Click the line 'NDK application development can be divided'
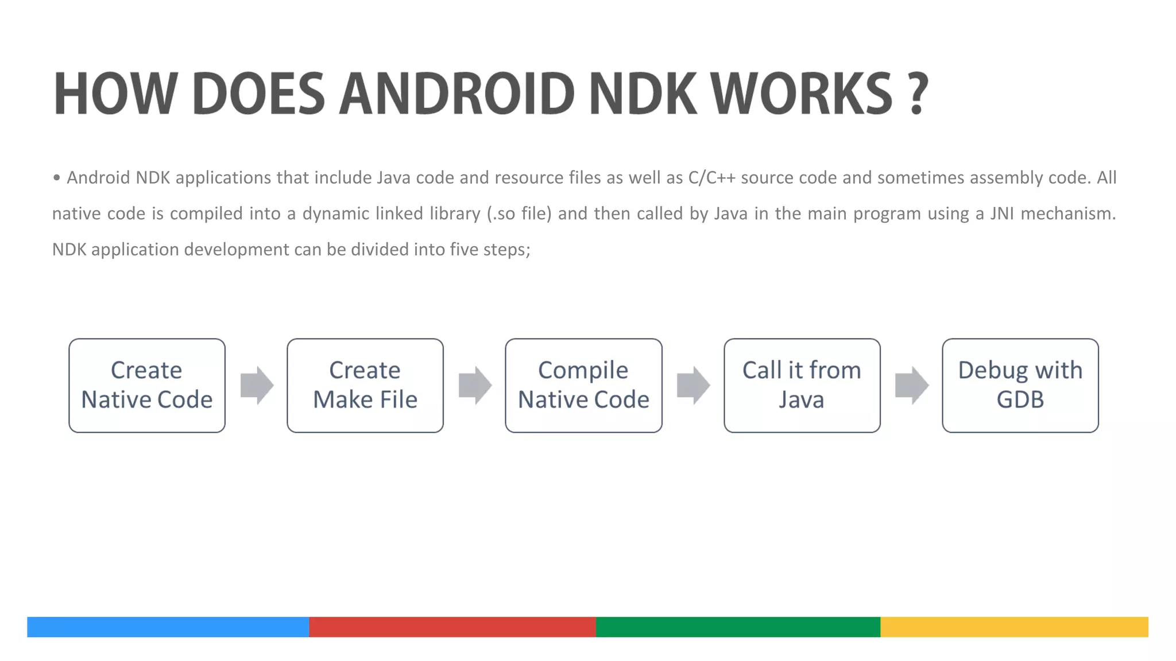This screenshot has height=661, width=1176. tap(291, 250)
